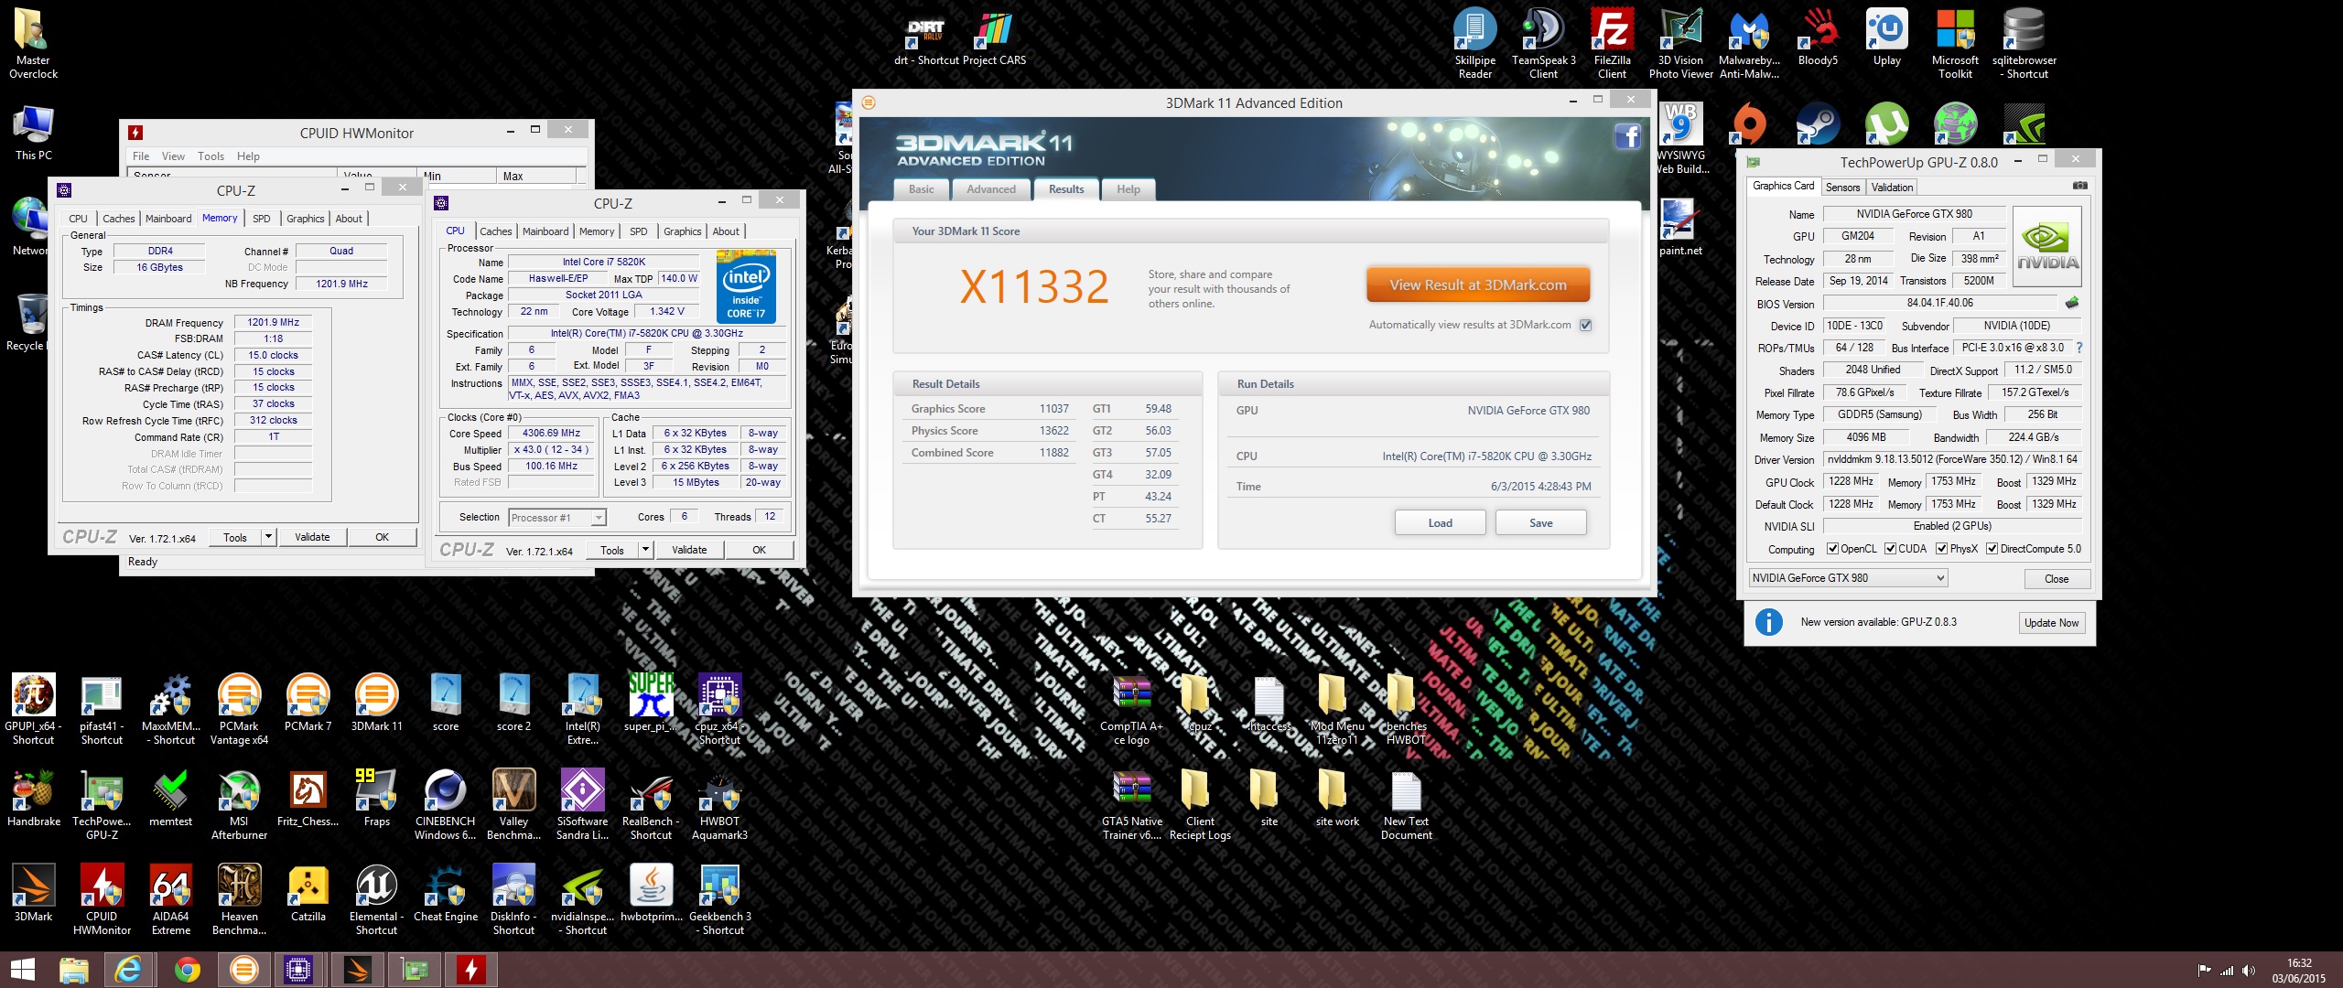Toggle the OpenCL checkbox in GPU-Z
The height and width of the screenshot is (988, 2343).
click(x=1832, y=549)
